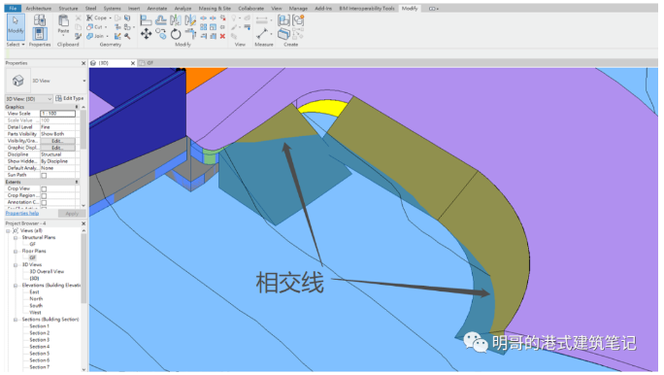
Task: Switch to the Manage ribbon tab
Action: tap(298, 8)
